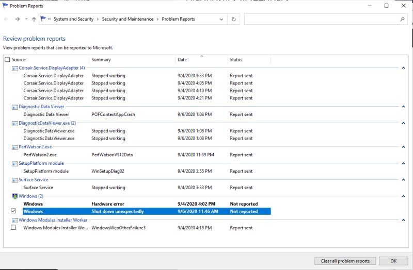413x270 pixels.
Task: Click Clear all problem reports button
Action: pyautogui.click(x=345, y=261)
